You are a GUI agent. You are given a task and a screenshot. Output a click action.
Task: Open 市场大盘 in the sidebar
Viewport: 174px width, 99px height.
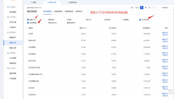click(13, 22)
